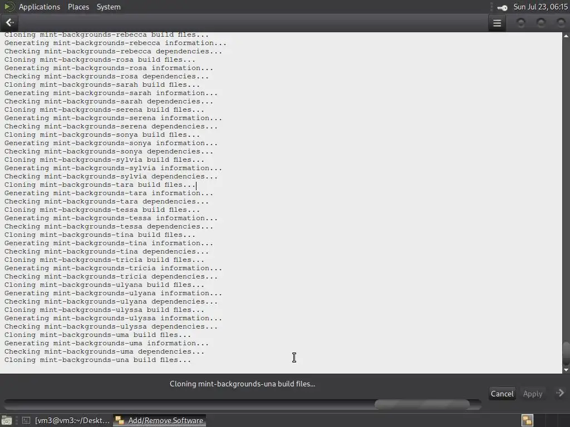Viewport: 570px width, 427px height.
Task: Cancel the running transaction
Action: click(x=502, y=394)
